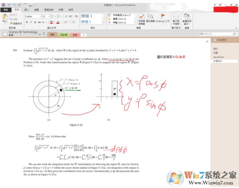
Task: Click the Paste clipboard icon
Action: tap(5, 17)
